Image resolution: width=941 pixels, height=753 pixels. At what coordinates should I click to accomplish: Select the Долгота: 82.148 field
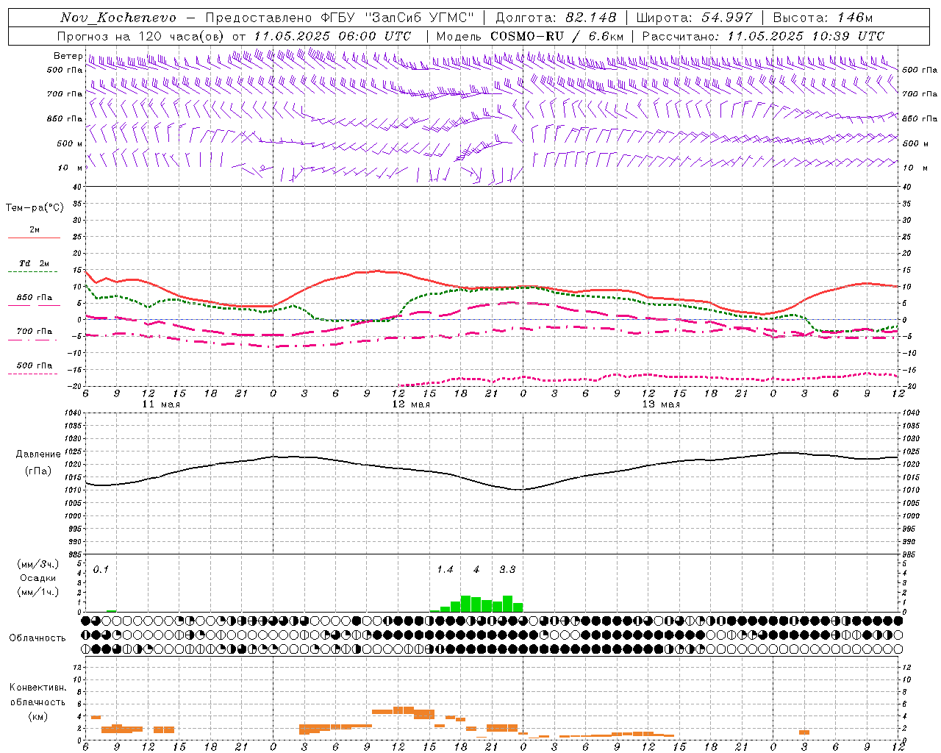point(556,18)
